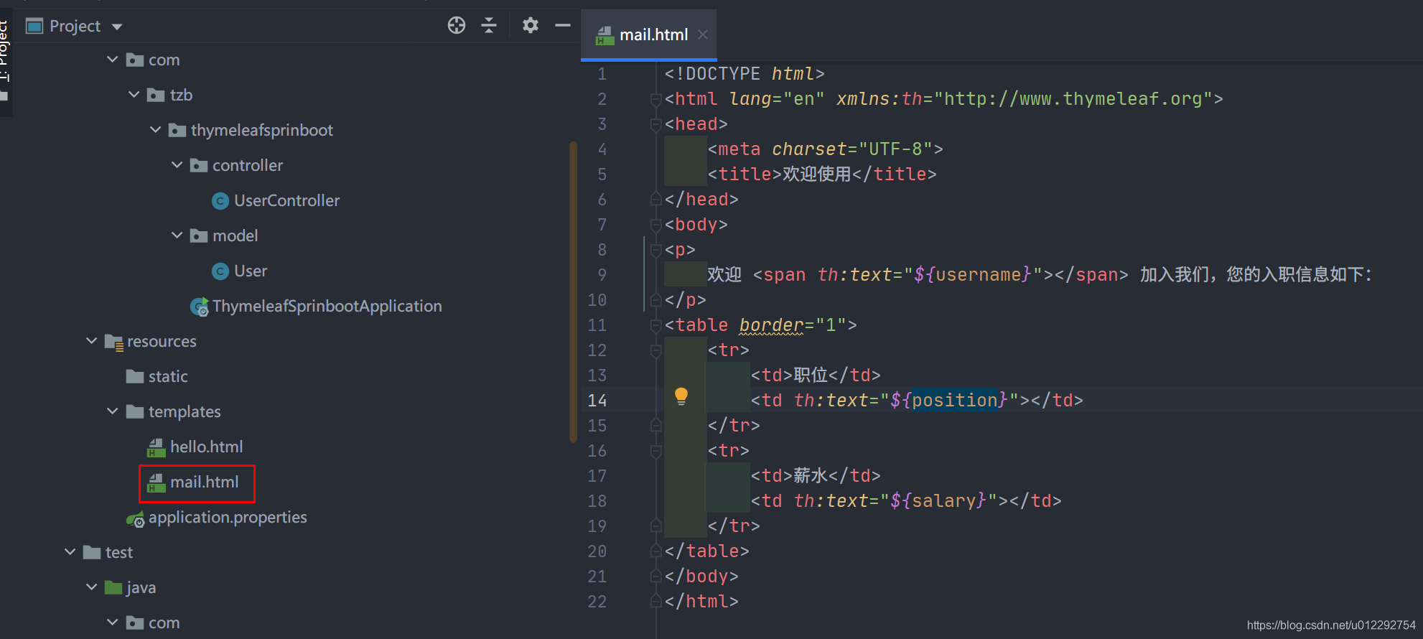This screenshot has width=1423, height=639.
Task: Click the locate/select opened file icon
Action: [x=457, y=26]
